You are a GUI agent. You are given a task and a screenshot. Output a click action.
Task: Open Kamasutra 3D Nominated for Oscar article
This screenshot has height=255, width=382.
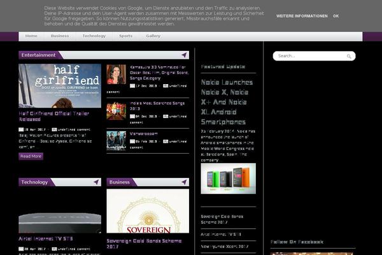[159, 73]
